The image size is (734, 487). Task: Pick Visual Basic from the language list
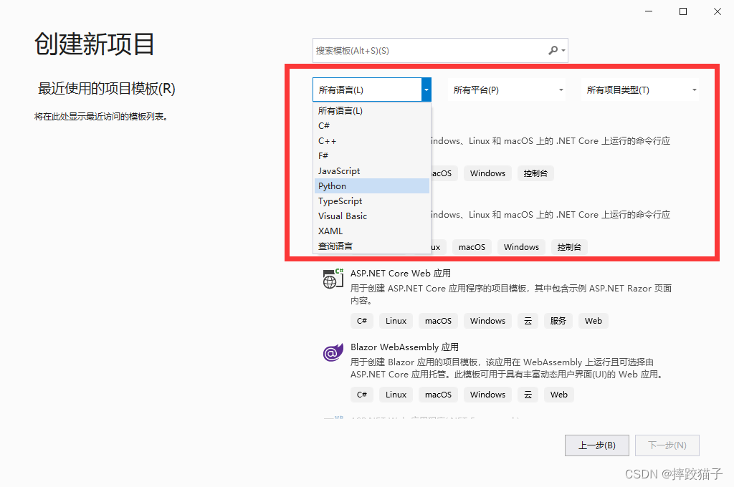click(372, 216)
